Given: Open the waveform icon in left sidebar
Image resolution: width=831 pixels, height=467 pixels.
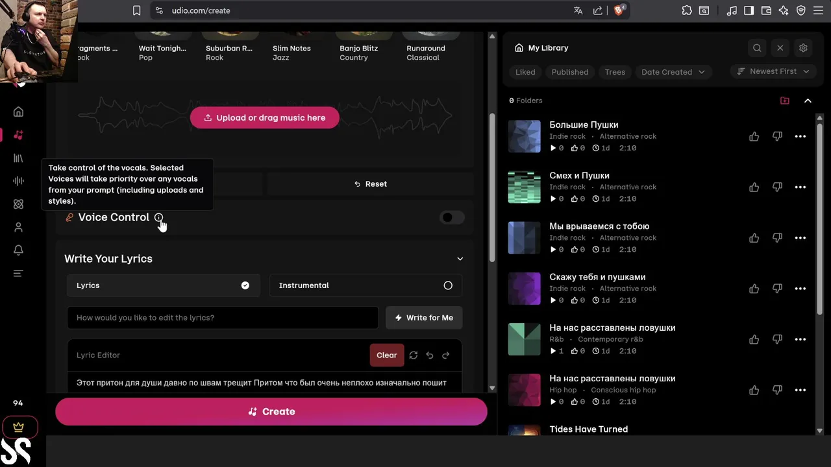Looking at the screenshot, I should [18, 181].
